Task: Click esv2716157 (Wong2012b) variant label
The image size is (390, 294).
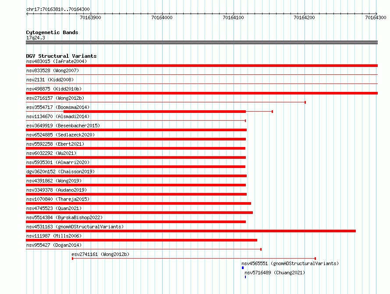Action: click(x=55, y=98)
